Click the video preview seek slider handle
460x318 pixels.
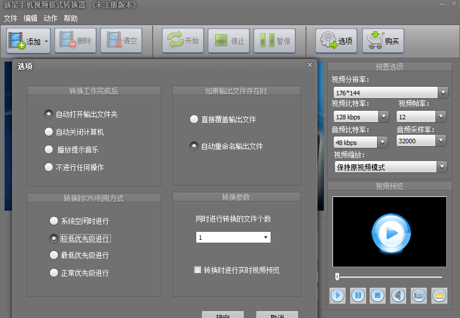click(x=338, y=277)
